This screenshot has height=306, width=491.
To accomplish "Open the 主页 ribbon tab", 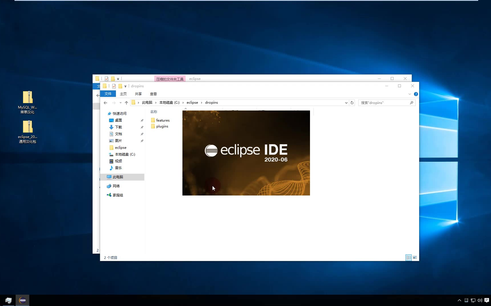I will [123, 94].
